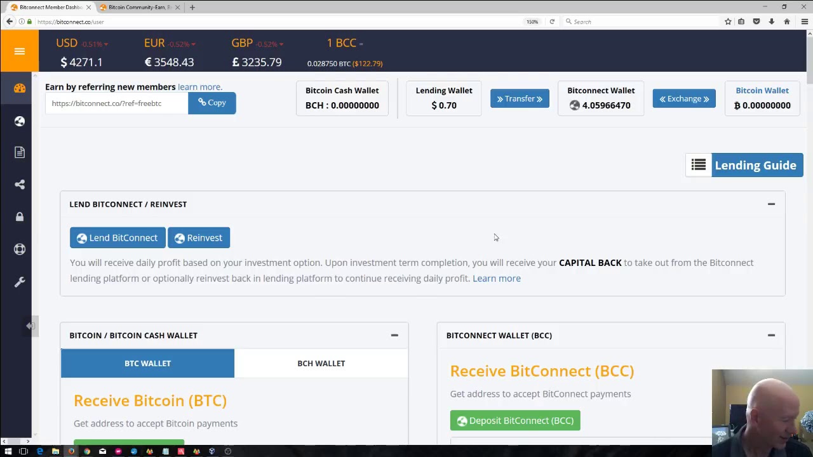Image resolution: width=813 pixels, height=457 pixels.
Task: Reset the 150% zoom indicator
Action: [x=532, y=22]
